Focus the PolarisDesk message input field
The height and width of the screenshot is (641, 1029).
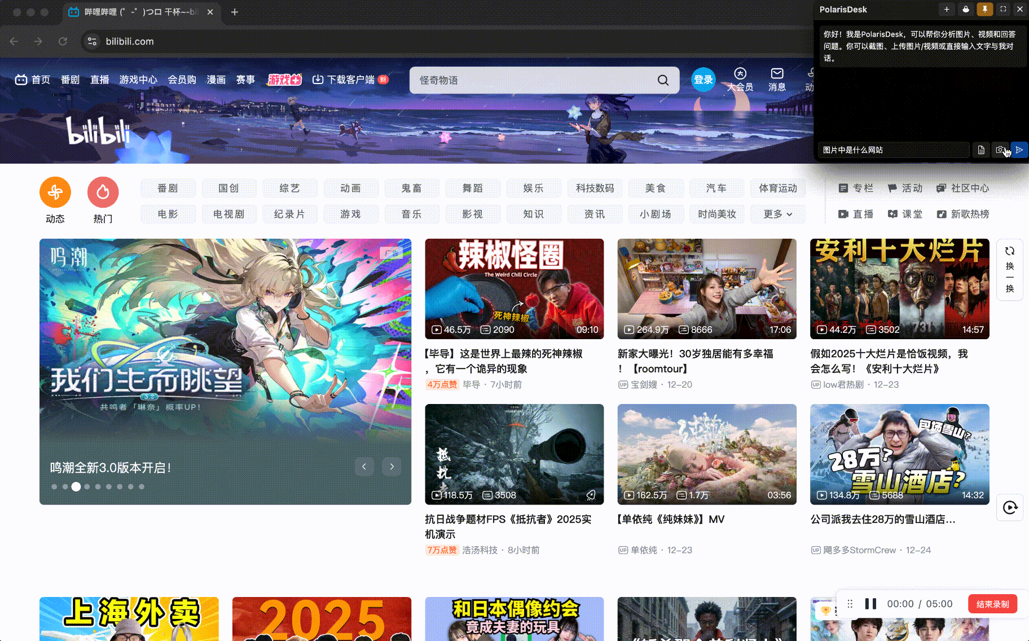tap(894, 150)
